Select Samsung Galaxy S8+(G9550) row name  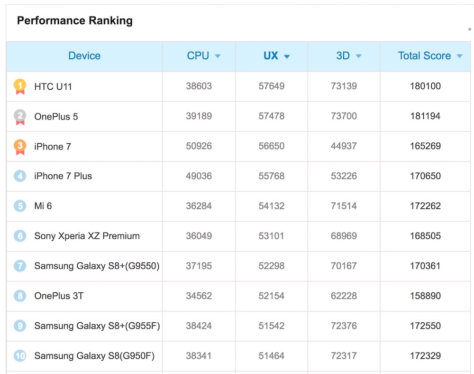point(97,266)
